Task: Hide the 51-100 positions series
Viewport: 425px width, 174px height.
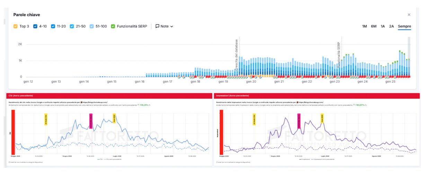Action: (x=92, y=26)
